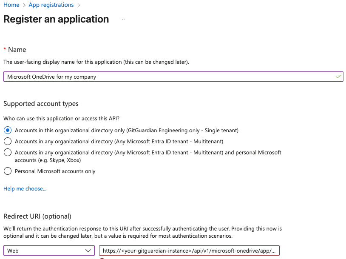Click the chevron after Home in breadcrumb
The image size is (346, 259).
pyautogui.click(x=24, y=5)
